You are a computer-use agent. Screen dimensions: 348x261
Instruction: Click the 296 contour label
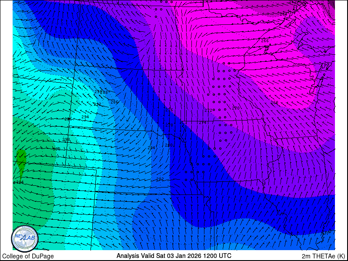click(68, 119)
